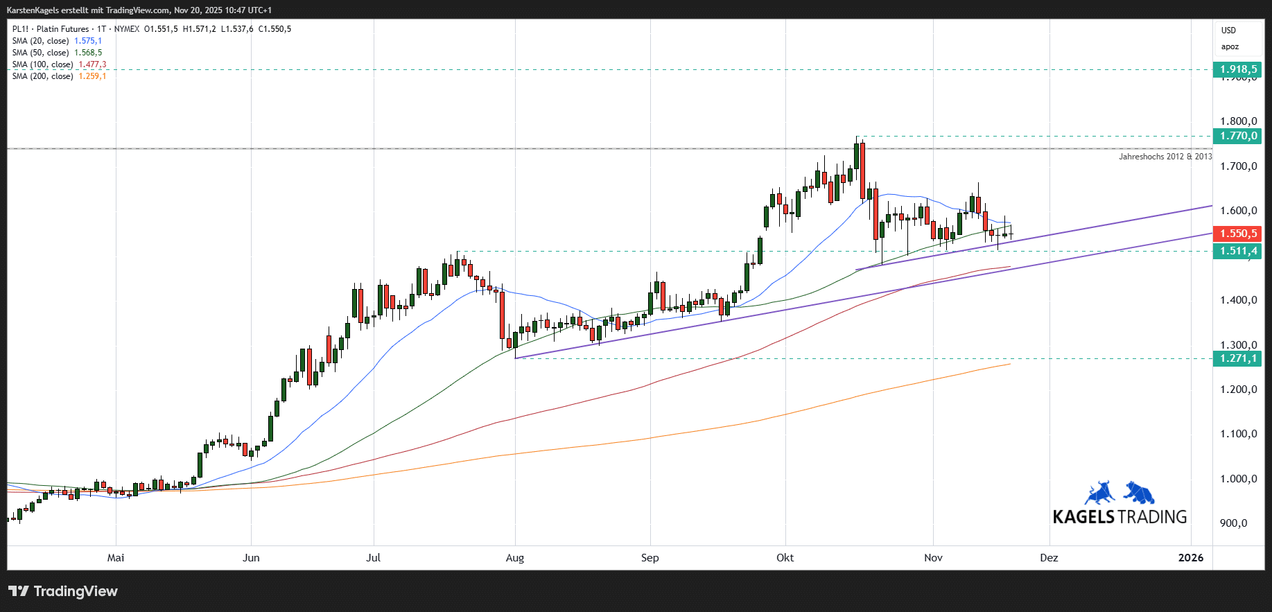
Task: Open the USD currency selector
Action: [x=1228, y=30]
